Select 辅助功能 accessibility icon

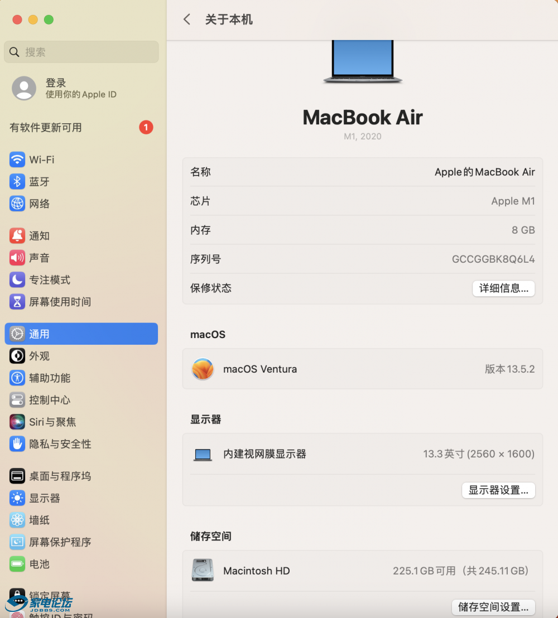tap(17, 378)
